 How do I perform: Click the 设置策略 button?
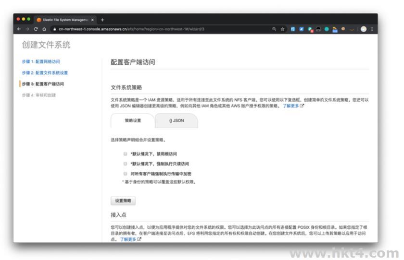123,201
